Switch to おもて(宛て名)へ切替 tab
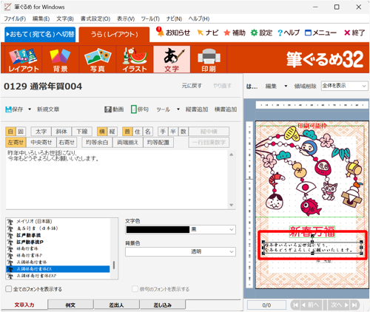This screenshot has width=370, height=312. coord(40,34)
